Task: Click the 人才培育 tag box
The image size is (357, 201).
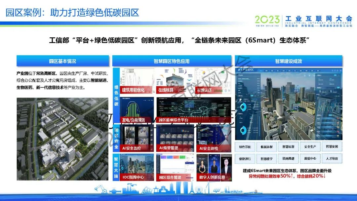Action: tap(332, 159)
